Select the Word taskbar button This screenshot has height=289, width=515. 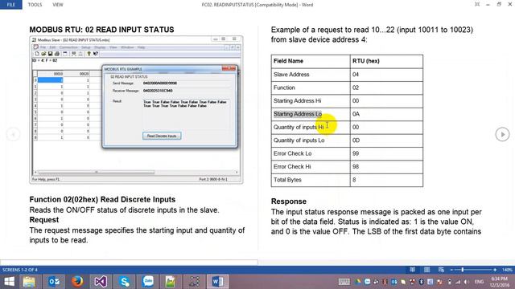[218, 282]
